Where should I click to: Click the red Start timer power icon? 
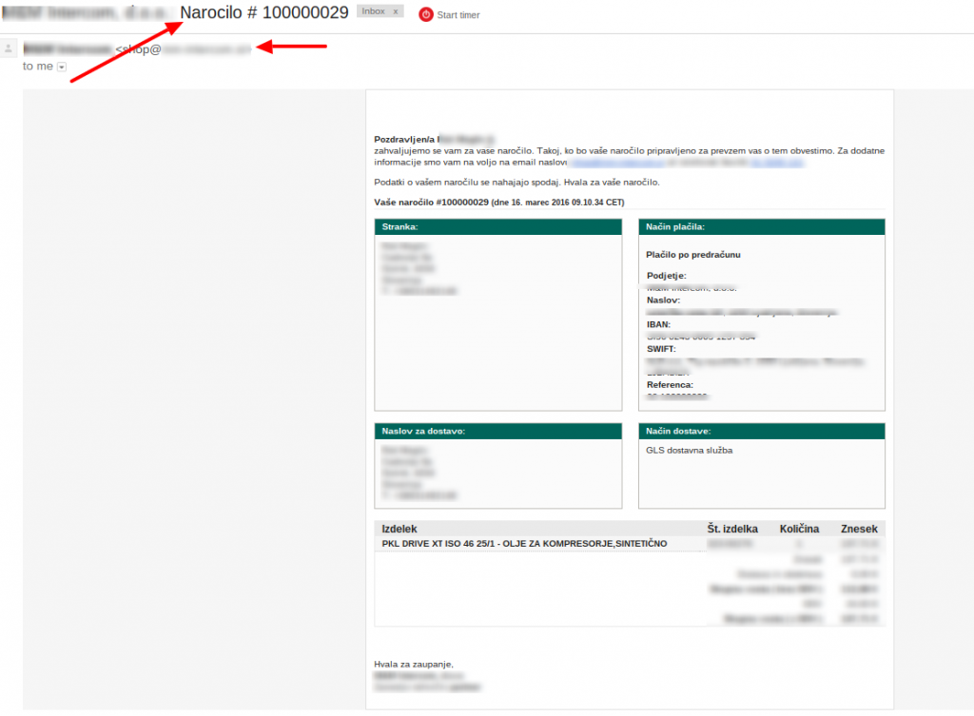click(426, 14)
